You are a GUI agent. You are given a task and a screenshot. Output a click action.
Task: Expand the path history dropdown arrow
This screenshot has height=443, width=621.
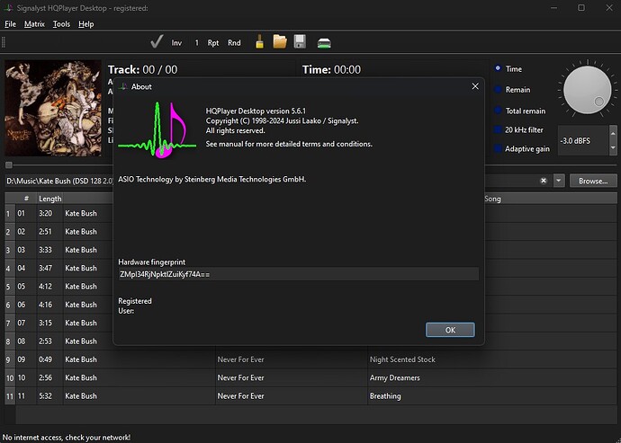click(559, 181)
